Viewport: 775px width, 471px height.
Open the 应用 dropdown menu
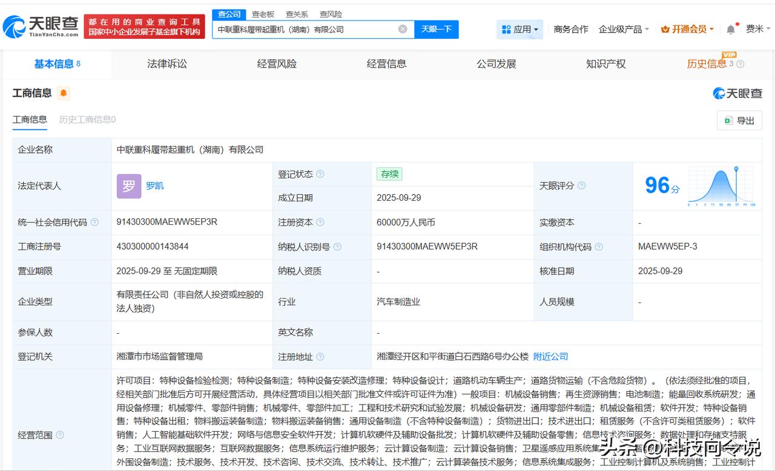pyautogui.click(x=520, y=29)
